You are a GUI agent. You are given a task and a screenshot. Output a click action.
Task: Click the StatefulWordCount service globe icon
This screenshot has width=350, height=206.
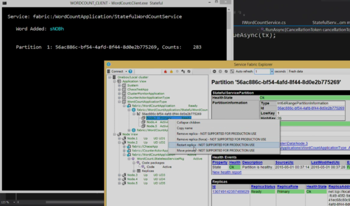click(x=134, y=110)
